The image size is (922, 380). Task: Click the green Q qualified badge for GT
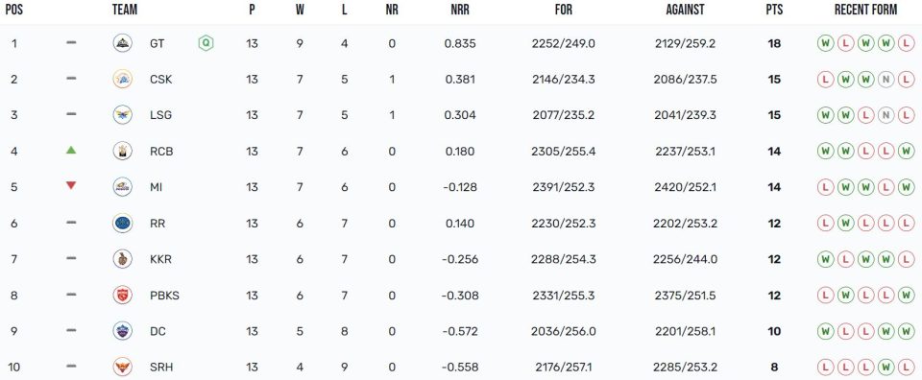click(x=206, y=43)
